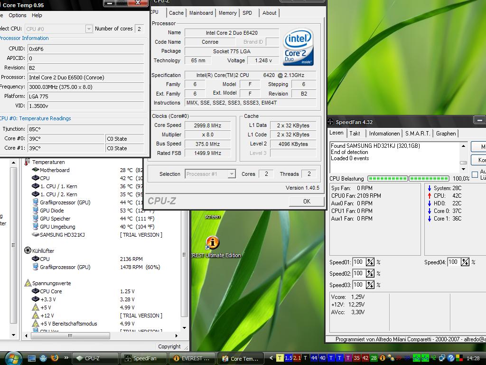The width and height of the screenshot is (486, 365).
Task: Open EVEREST Ultimate Edition desktop shortcut
Action: pyautogui.click(x=212, y=243)
